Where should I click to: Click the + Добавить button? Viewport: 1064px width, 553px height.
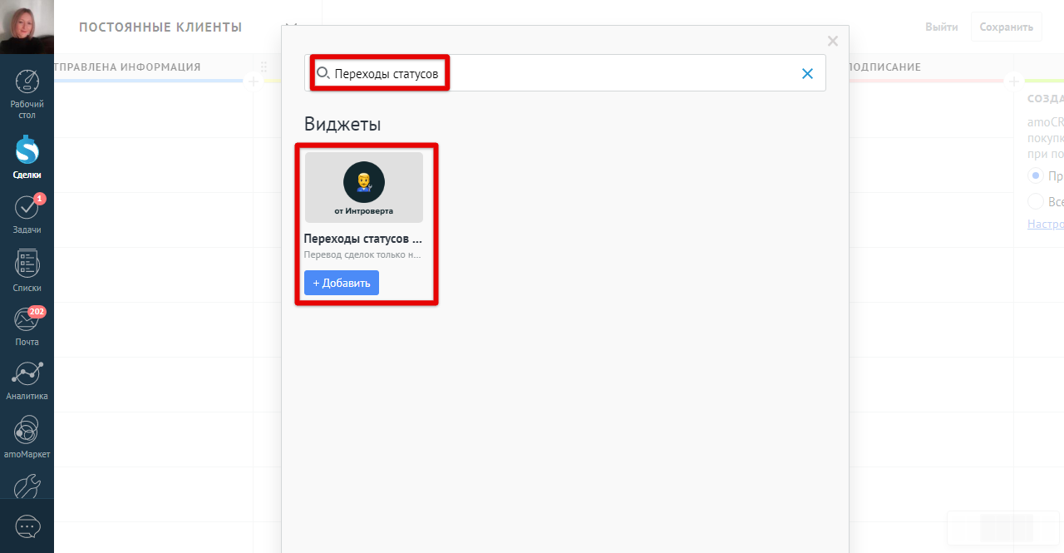(342, 283)
